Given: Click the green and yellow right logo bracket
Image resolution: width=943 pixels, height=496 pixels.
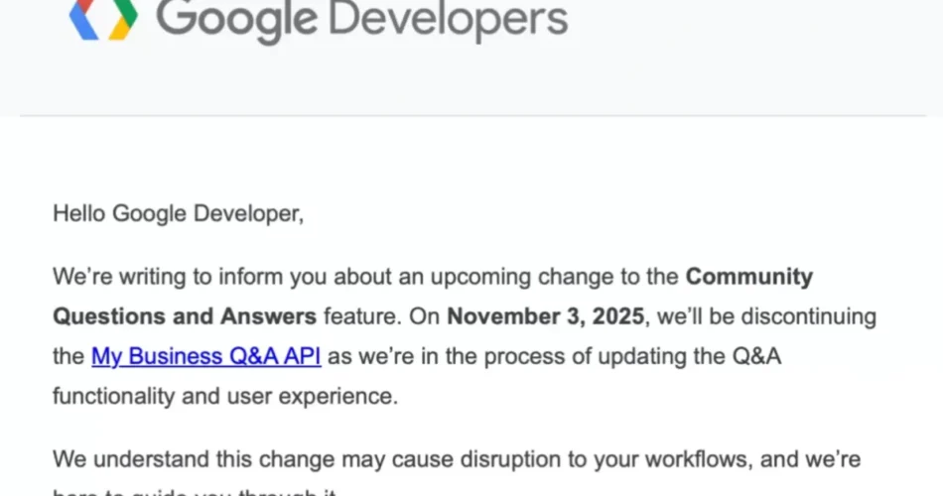Looking at the screenshot, I should pyautogui.click(x=123, y=19).
